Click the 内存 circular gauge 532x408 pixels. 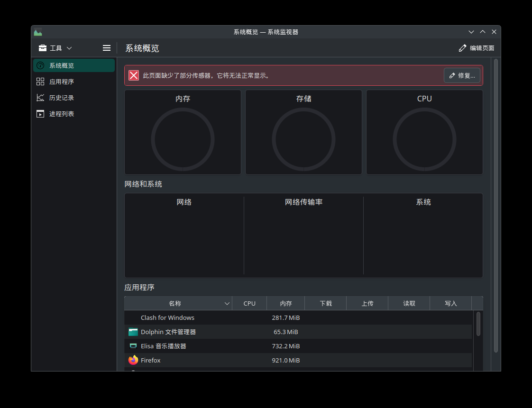(x=183, y=139)
